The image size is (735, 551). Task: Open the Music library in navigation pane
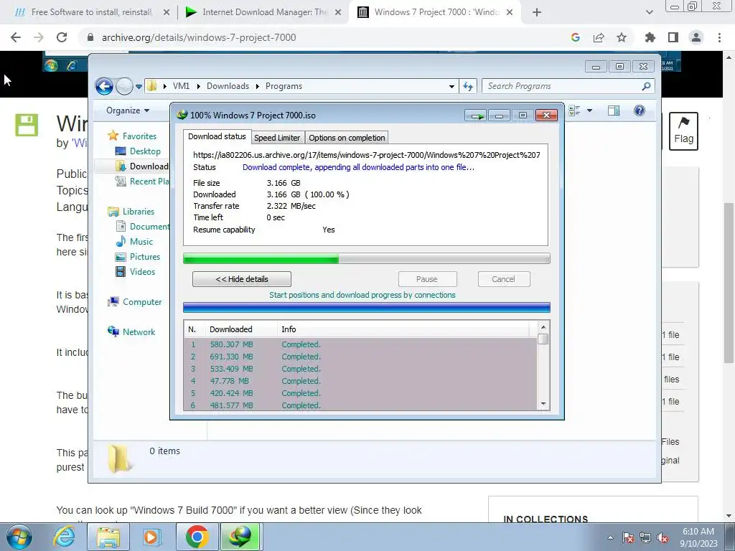tap(135, 241)
